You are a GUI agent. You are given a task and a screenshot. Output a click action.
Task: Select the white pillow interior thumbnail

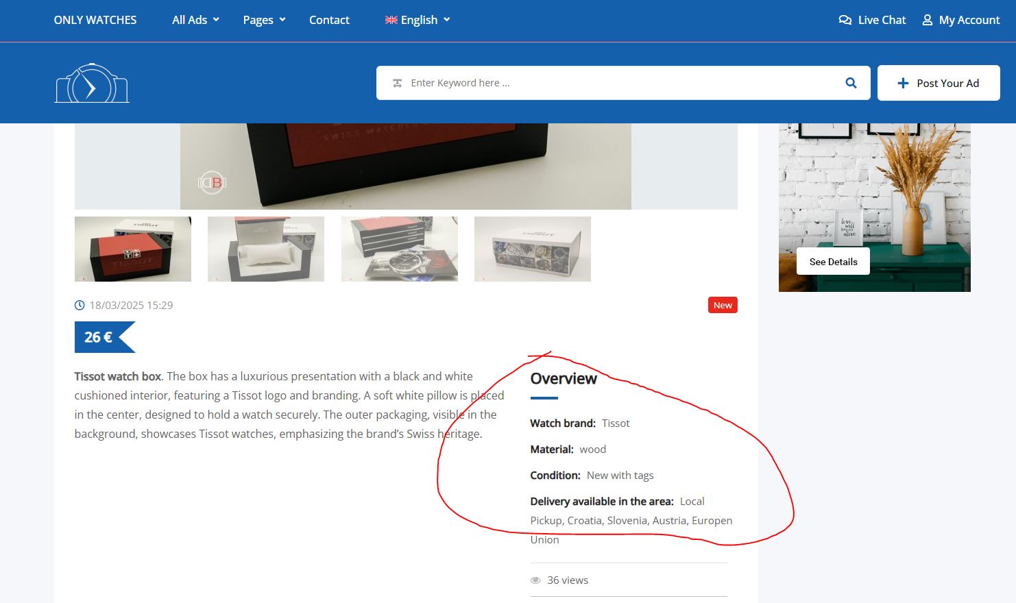coord(266,249)
